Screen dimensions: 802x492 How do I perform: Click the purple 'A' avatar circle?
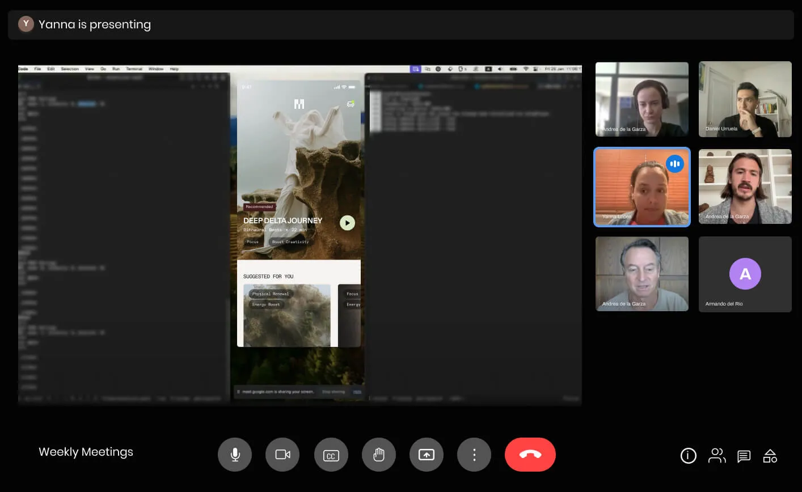(745, 274)
